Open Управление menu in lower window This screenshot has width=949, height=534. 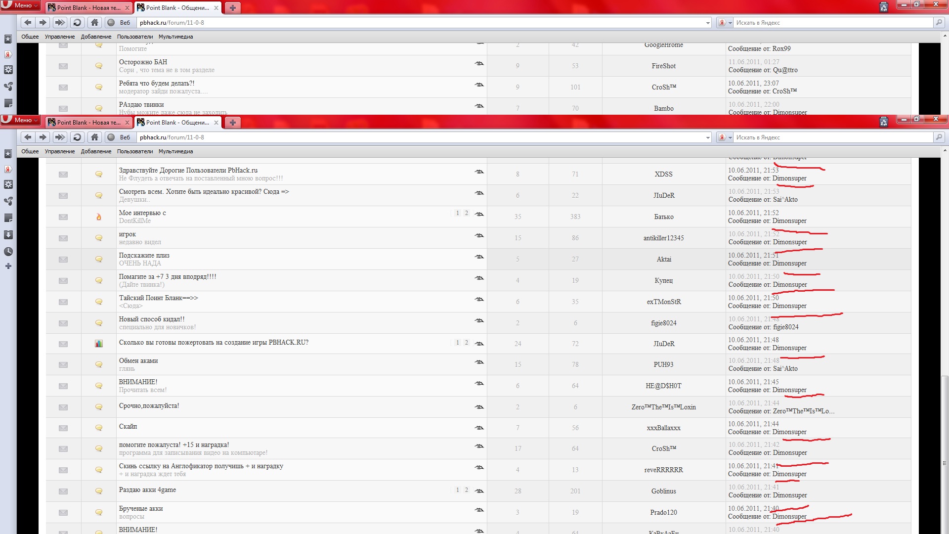60,151
